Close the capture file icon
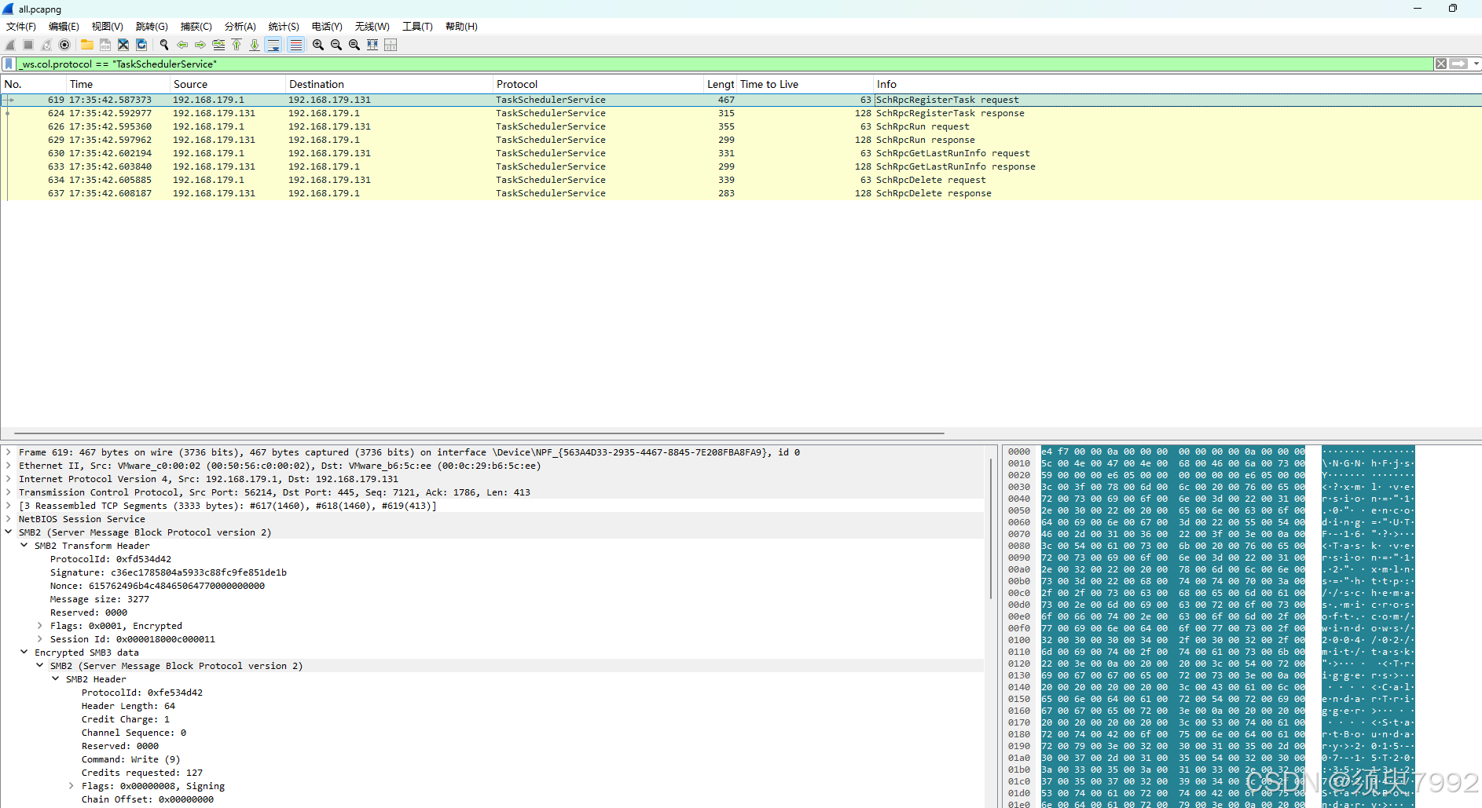Viewport: 1482px width, 808px height. coord(123,45)
